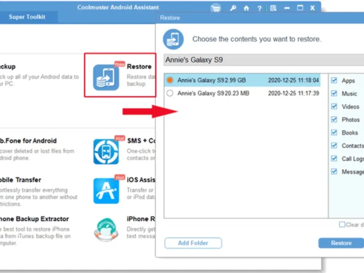The width and height of the screenshot is (364, 273).
Task: Enable the Clear data checkbox
Action: click(342, 224)
